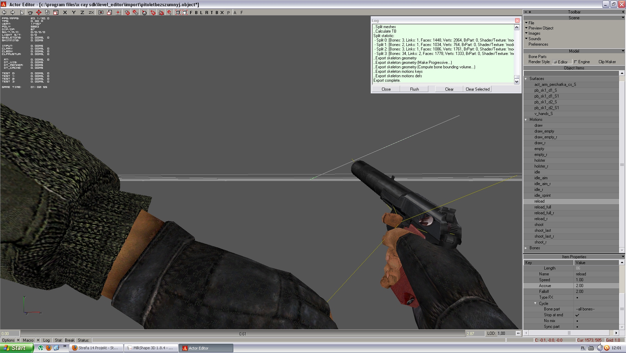Click the minus button on Toolbar header
The width and height of the screenshot is (626, 353).
(x=526, y=12)
